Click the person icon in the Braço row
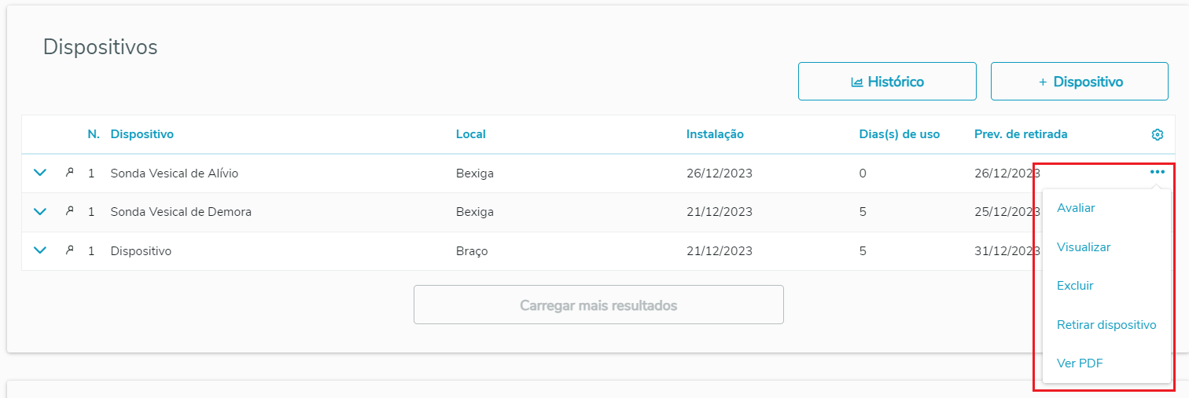The height and width of the screenshot is (398, 1189). point(69,250)
